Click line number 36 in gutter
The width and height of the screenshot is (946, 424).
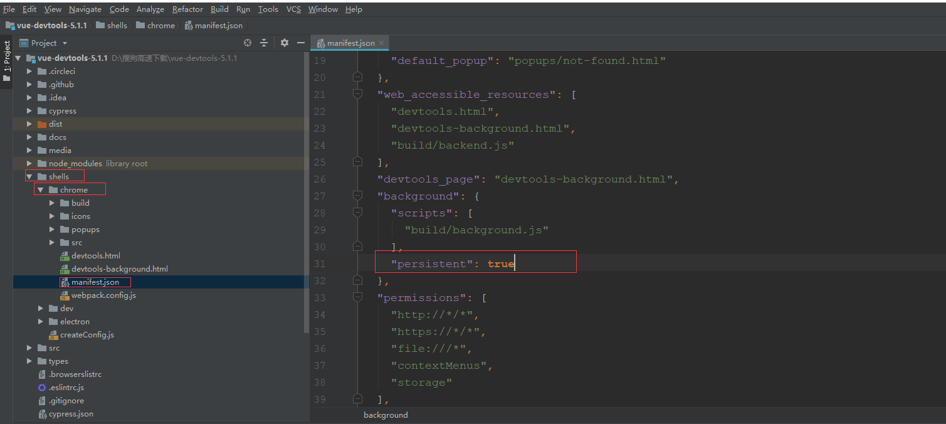[x=319, y=348]
